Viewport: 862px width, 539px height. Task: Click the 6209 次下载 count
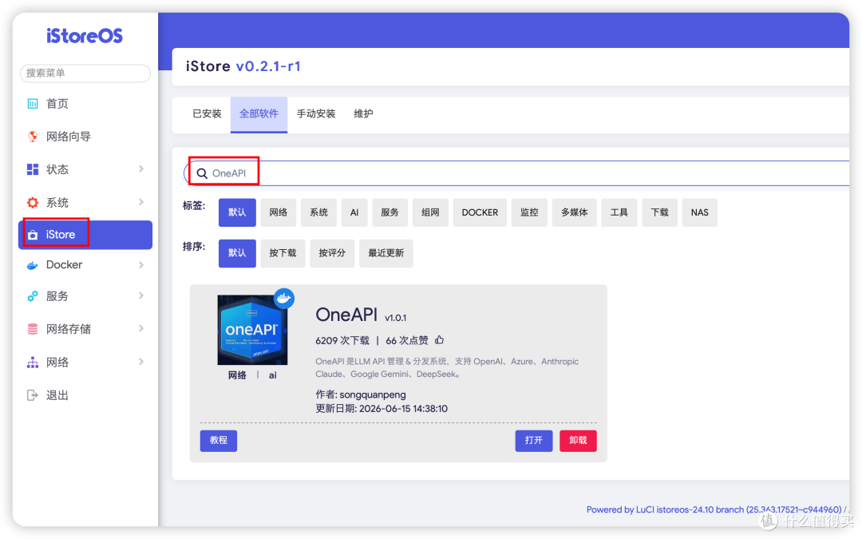342,340
